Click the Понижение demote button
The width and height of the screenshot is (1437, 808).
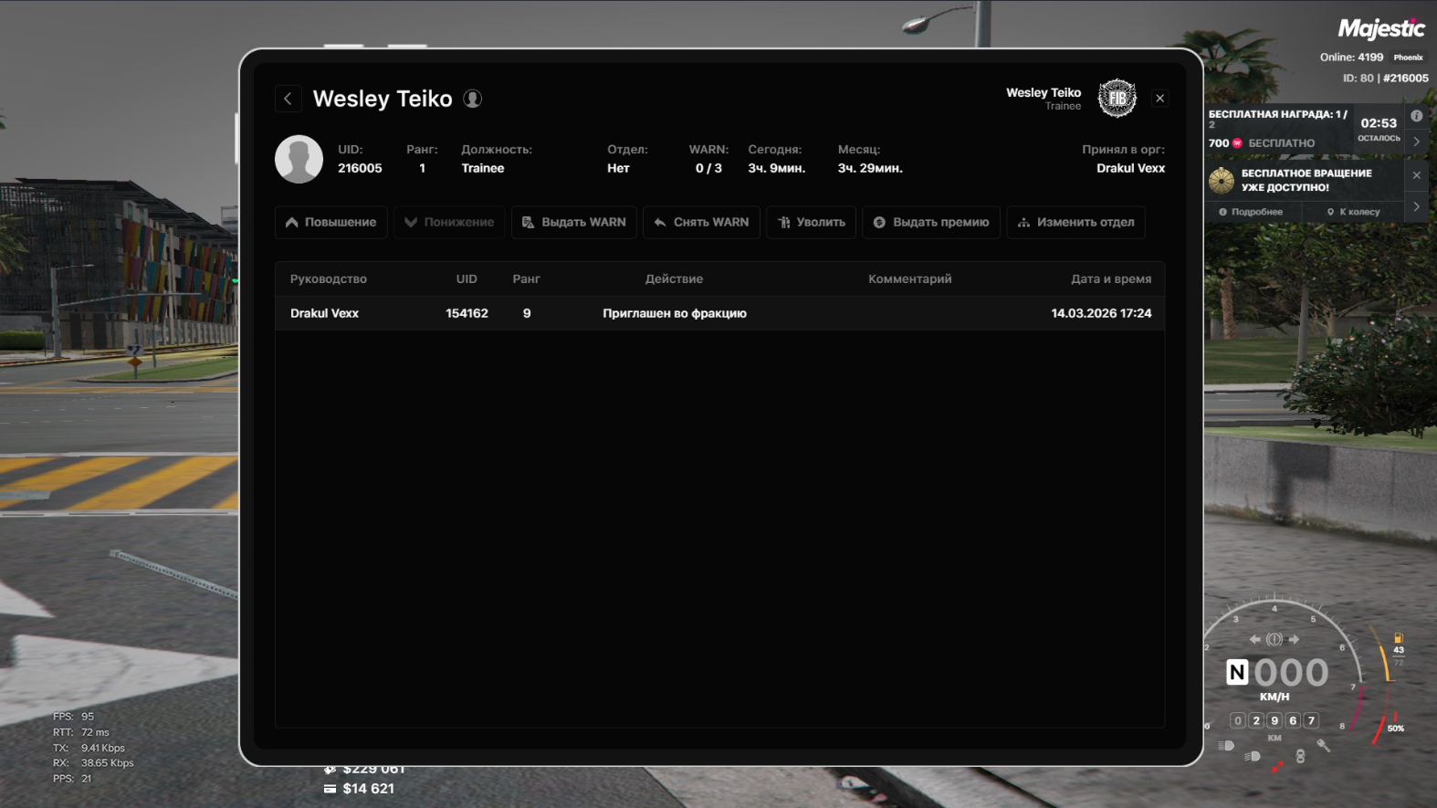[x=449, y=222]
